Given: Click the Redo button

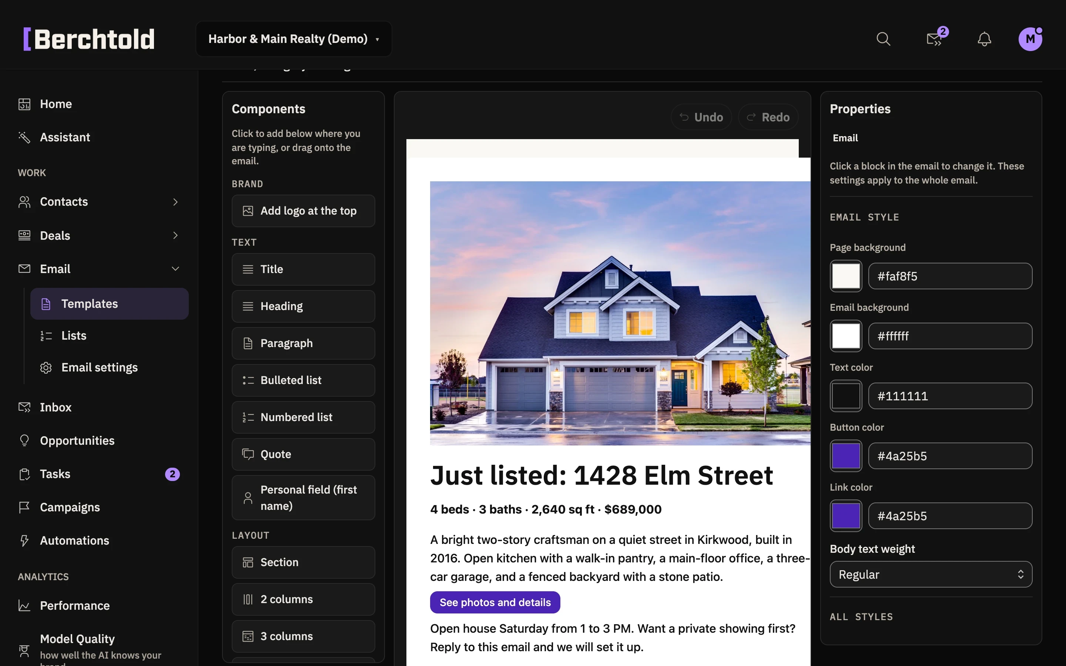Looking at the screenshot, I should pyautogui.click(x=768, y=117).
